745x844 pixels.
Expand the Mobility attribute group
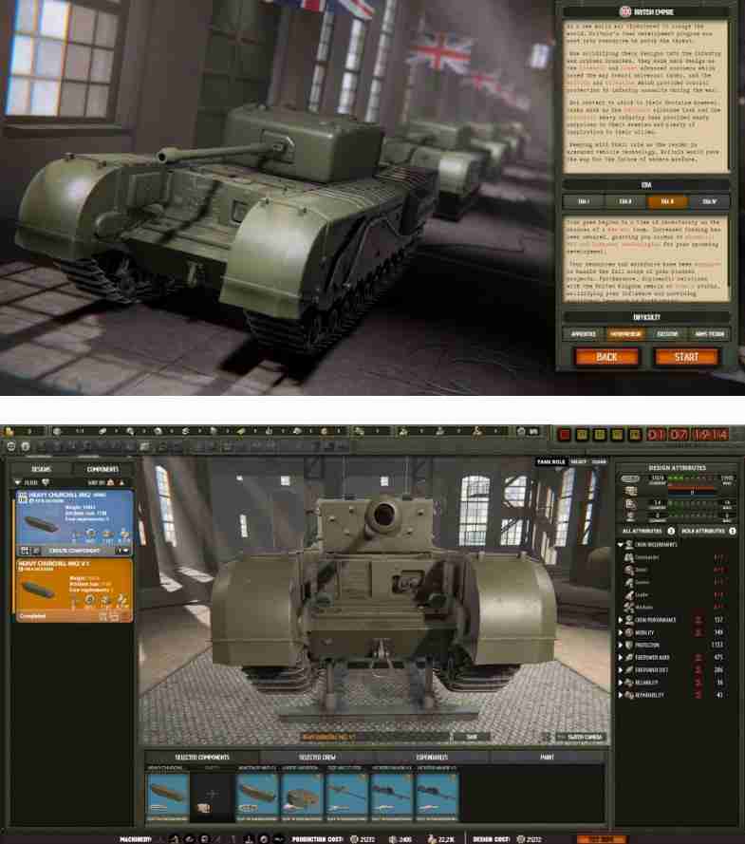coord(621,631)
